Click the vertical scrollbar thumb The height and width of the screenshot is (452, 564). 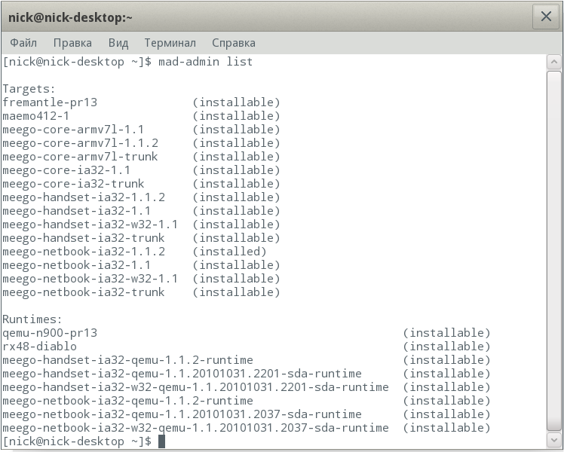point(554,249)
